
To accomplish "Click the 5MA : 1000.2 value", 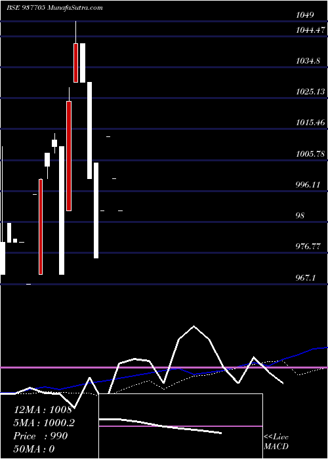I will (44, 423).
